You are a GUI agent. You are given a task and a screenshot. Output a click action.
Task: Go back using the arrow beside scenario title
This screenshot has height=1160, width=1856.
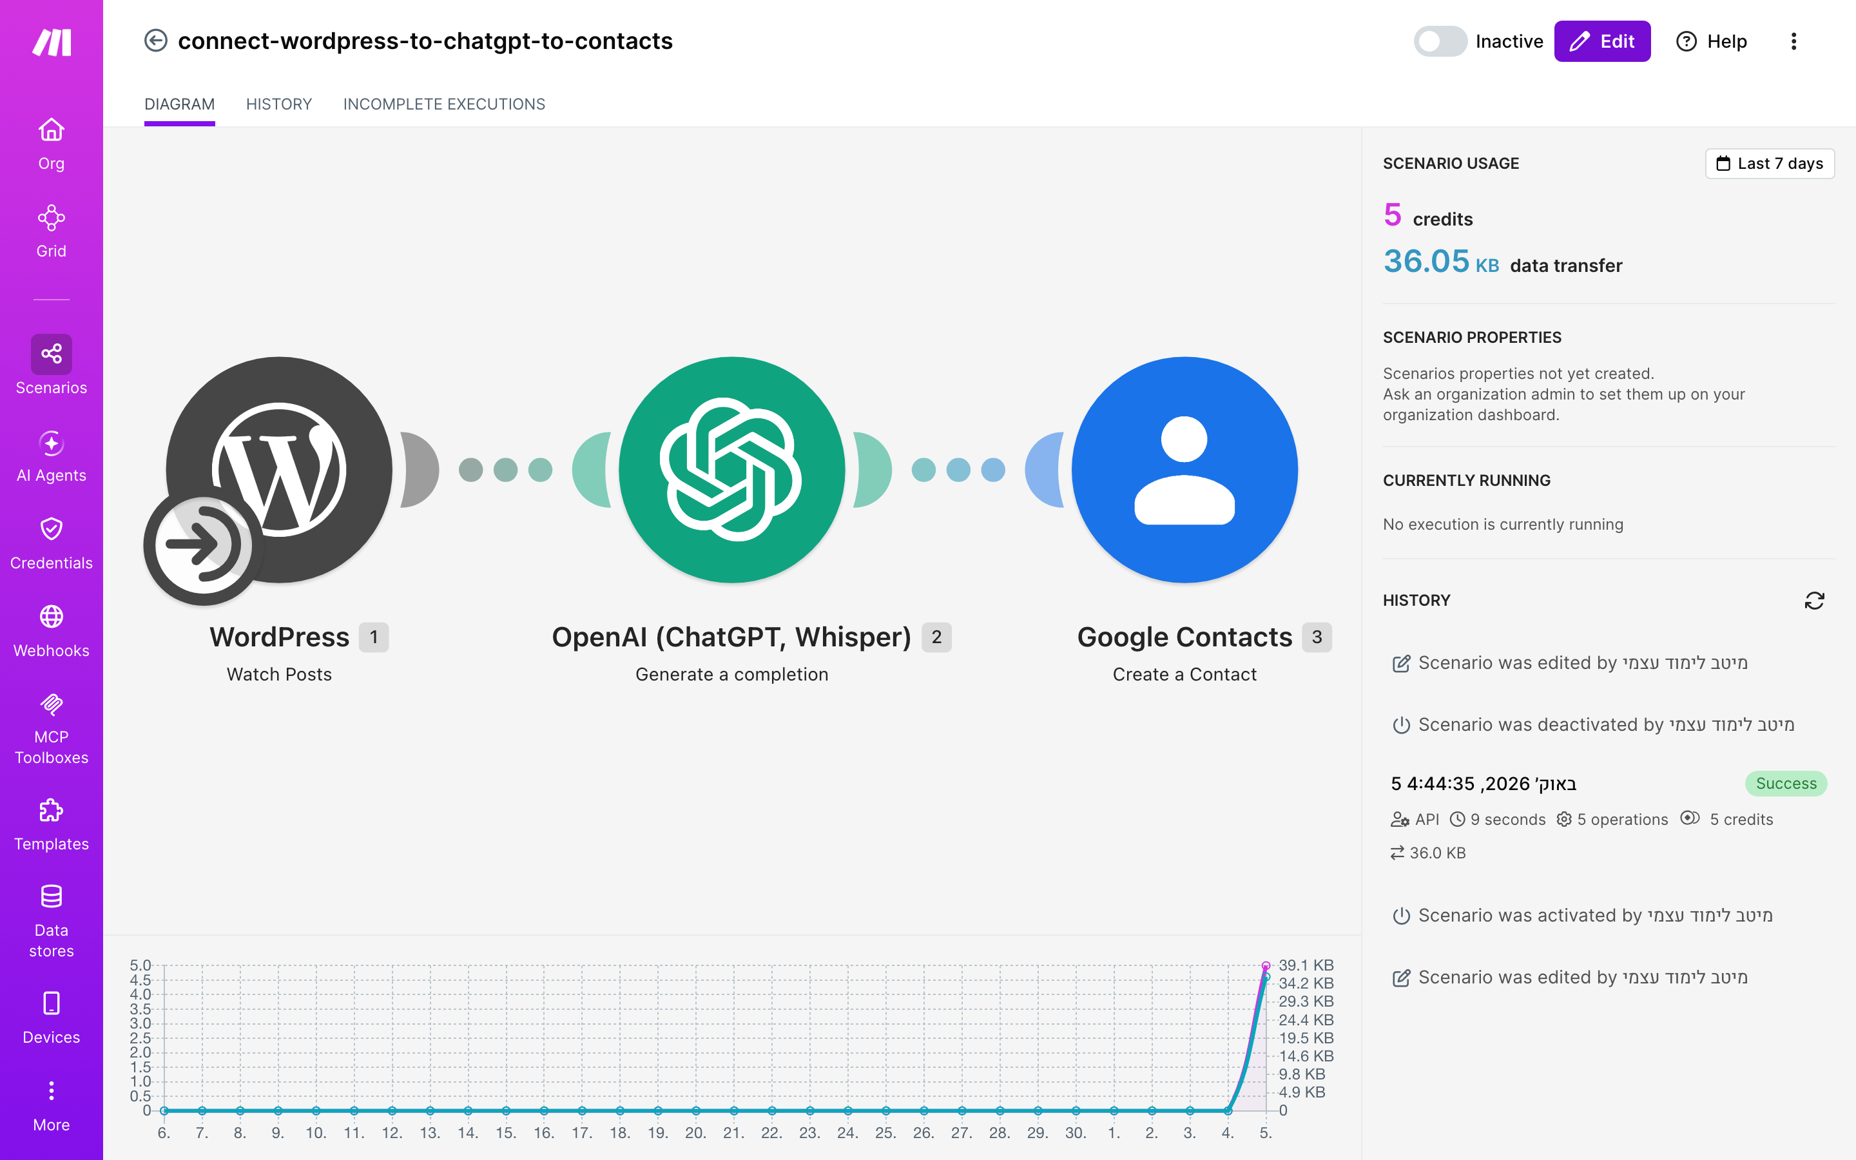coord(156,41)
